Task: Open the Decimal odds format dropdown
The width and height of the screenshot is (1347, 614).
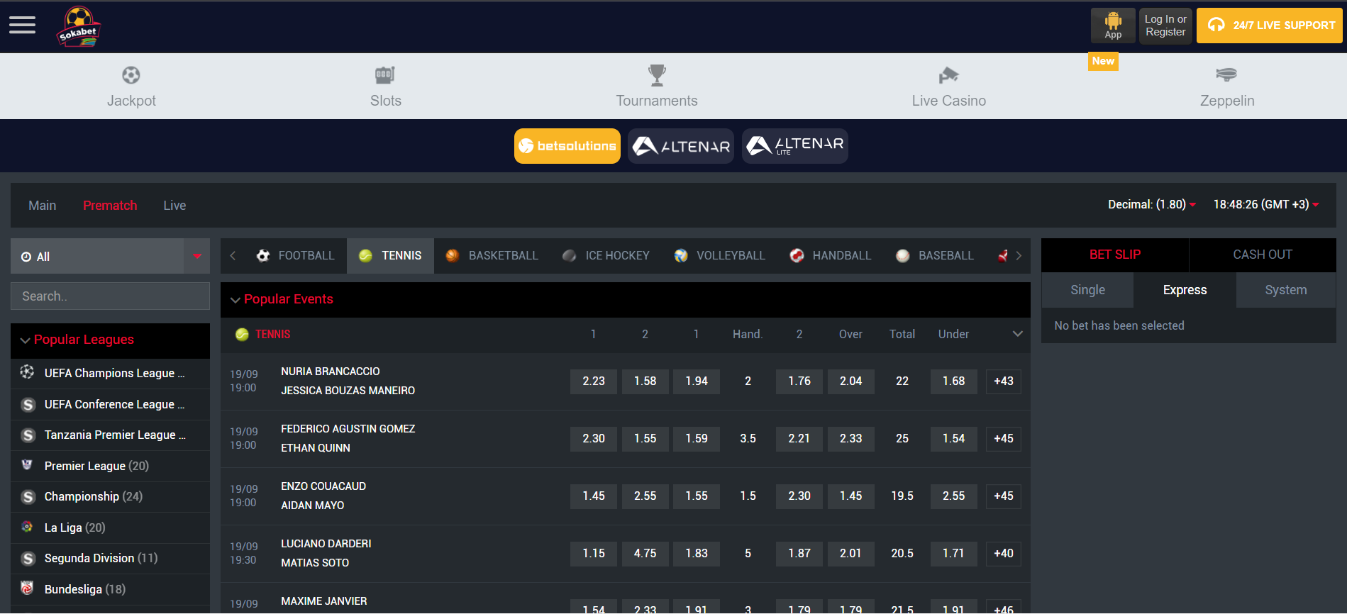Action: pos(1152,205)
